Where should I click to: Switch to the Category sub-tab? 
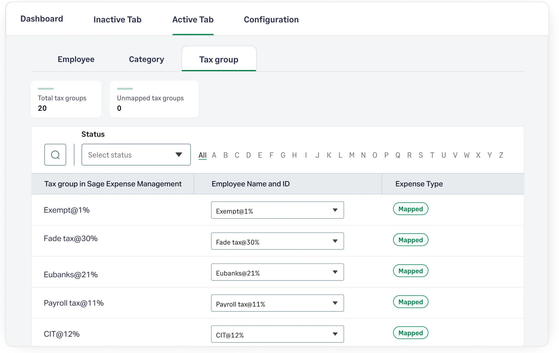pyautogui.click(x=146, y=59)
